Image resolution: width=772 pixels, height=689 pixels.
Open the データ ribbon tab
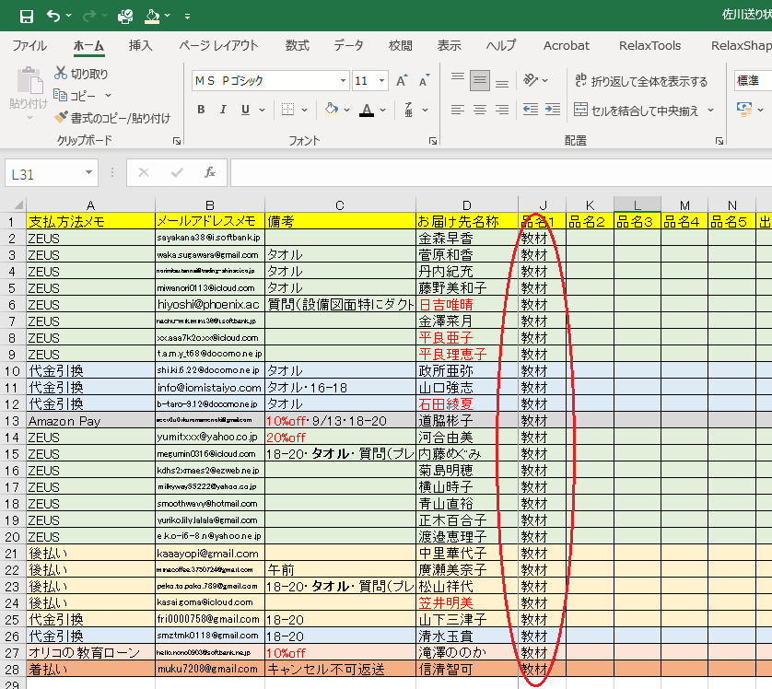348,45
